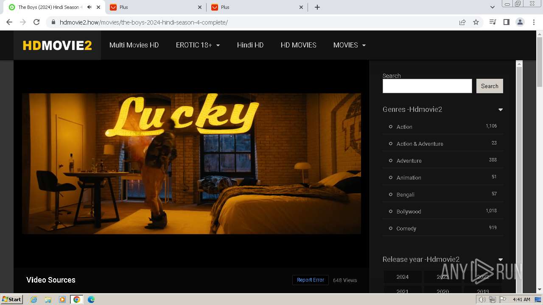Viewport: 543px width, 305px height.
Task: Open Hindi HD menu item
Action: [250, 45]
